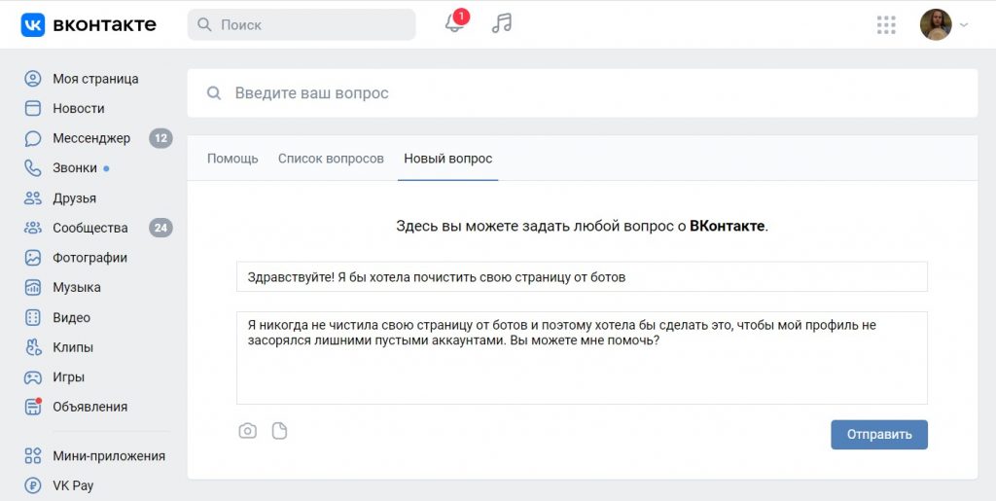This screenshot has height=501, width=996.
Task: Open the notifications bell
Action: click(x=454, y=23)
